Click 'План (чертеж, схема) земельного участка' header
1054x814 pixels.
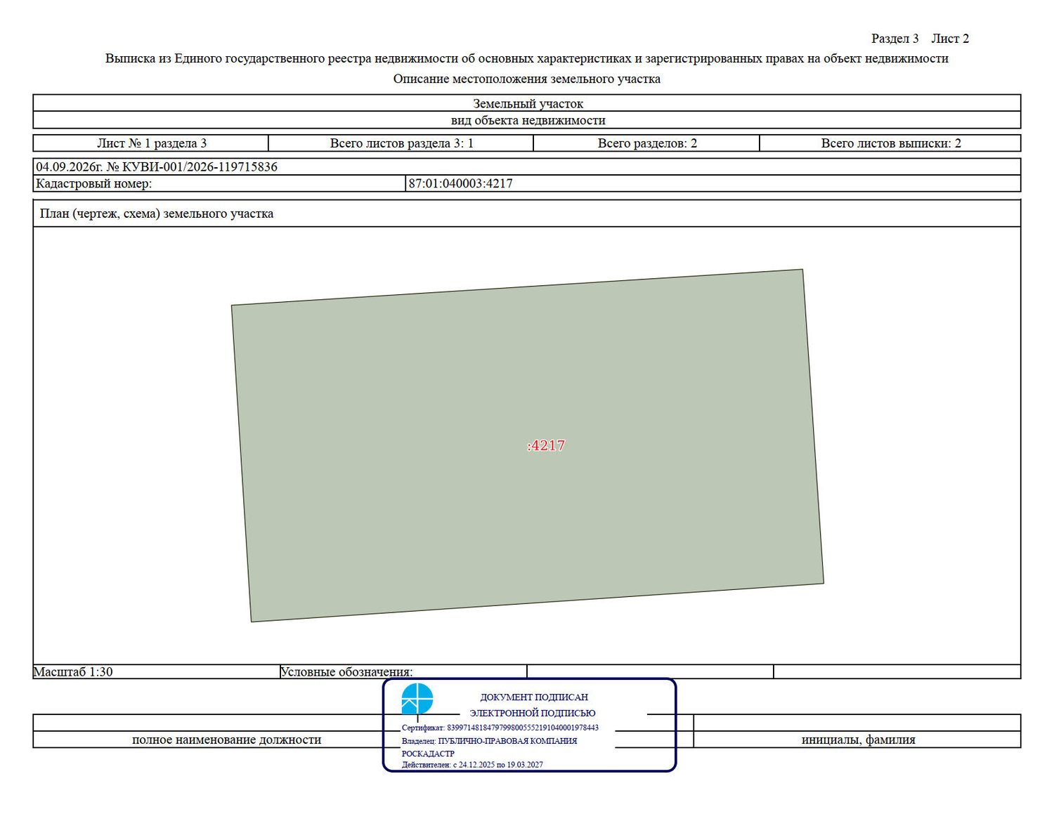click(157, 214)
